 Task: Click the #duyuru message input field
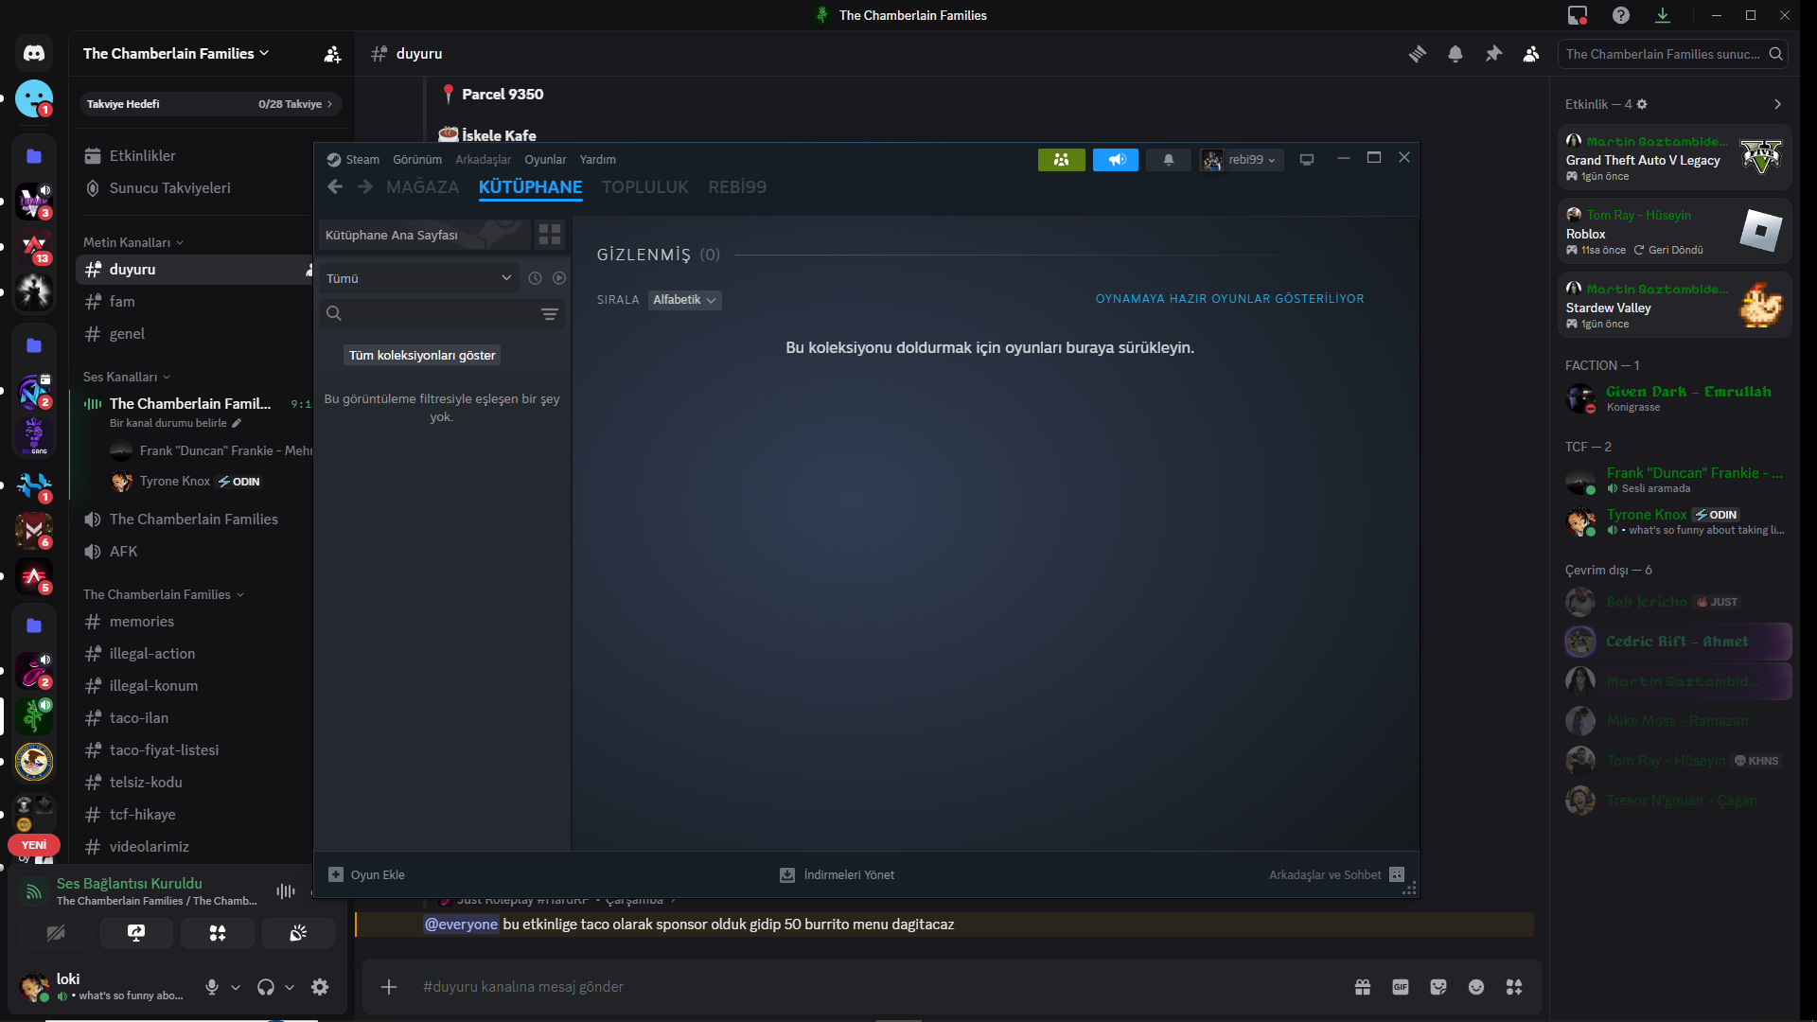pyautogui.click(x=871, y=987)
